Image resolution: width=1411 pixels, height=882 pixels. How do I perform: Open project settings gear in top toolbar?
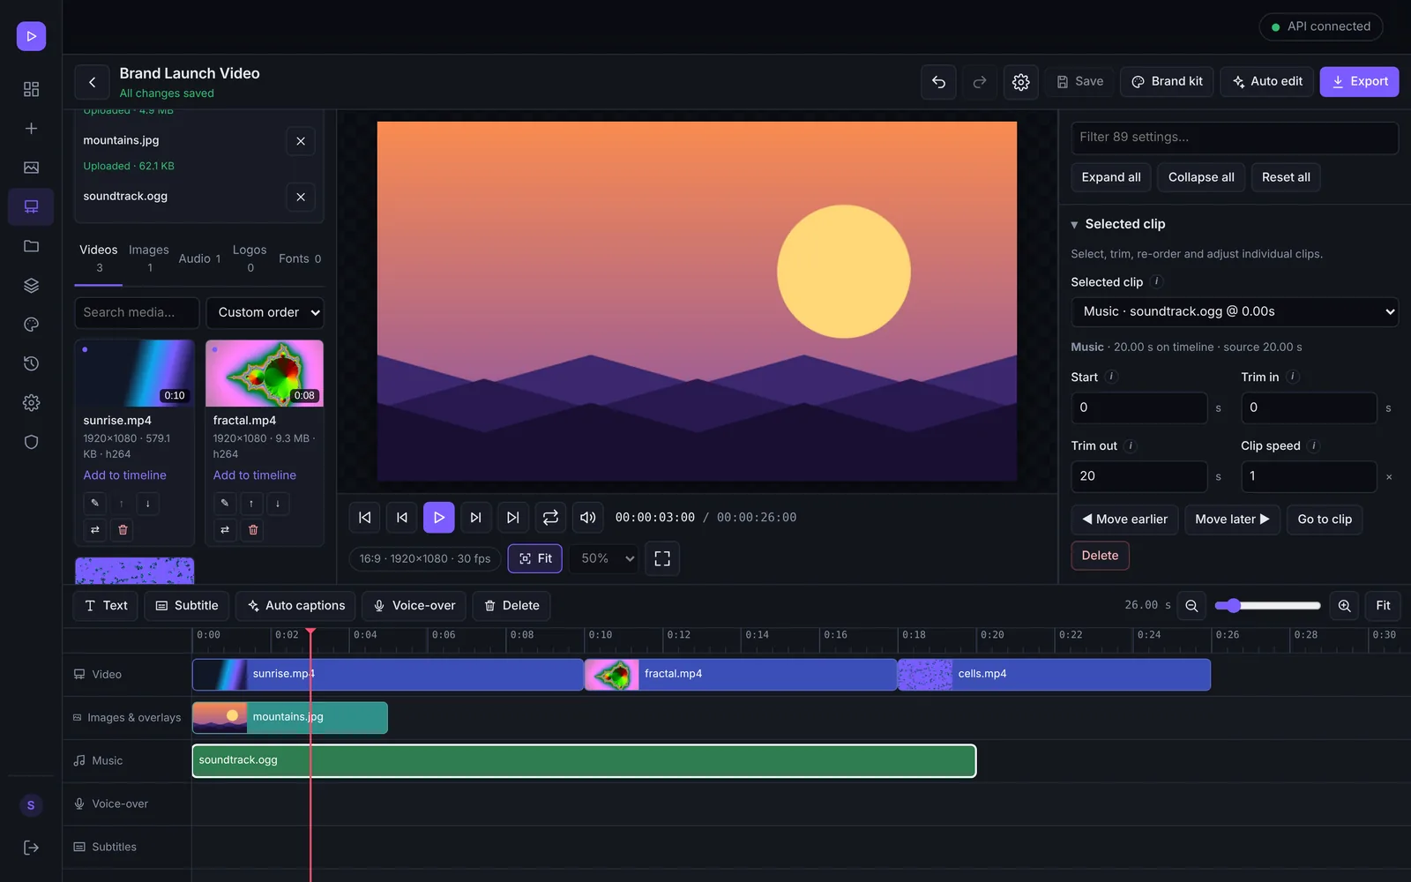click(x=1020, y=82)
